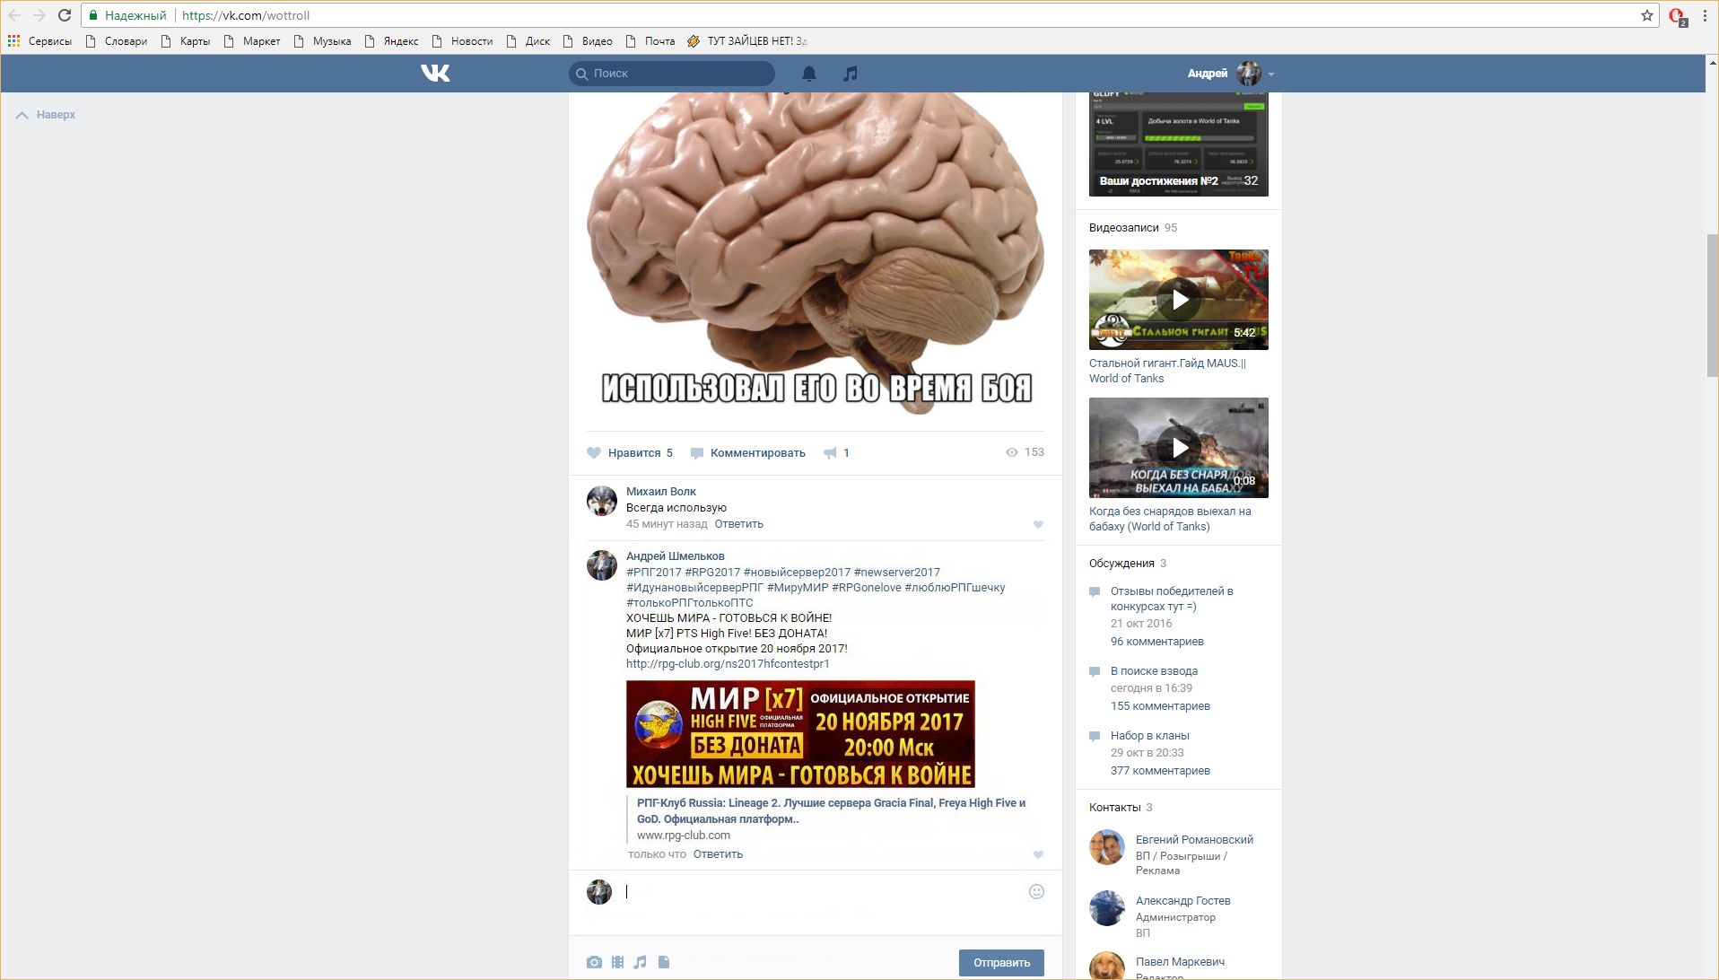Bookmark this page with the star icon
The height and width of the screenshot is (980, 1719).
(1647, 15)
